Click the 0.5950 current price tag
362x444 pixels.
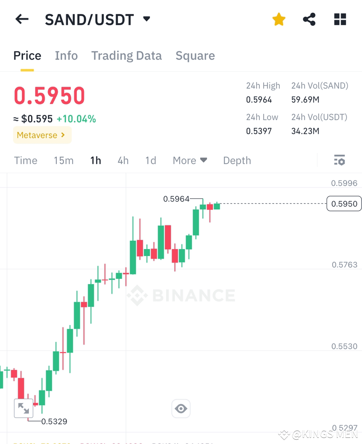tap(344, 204)
